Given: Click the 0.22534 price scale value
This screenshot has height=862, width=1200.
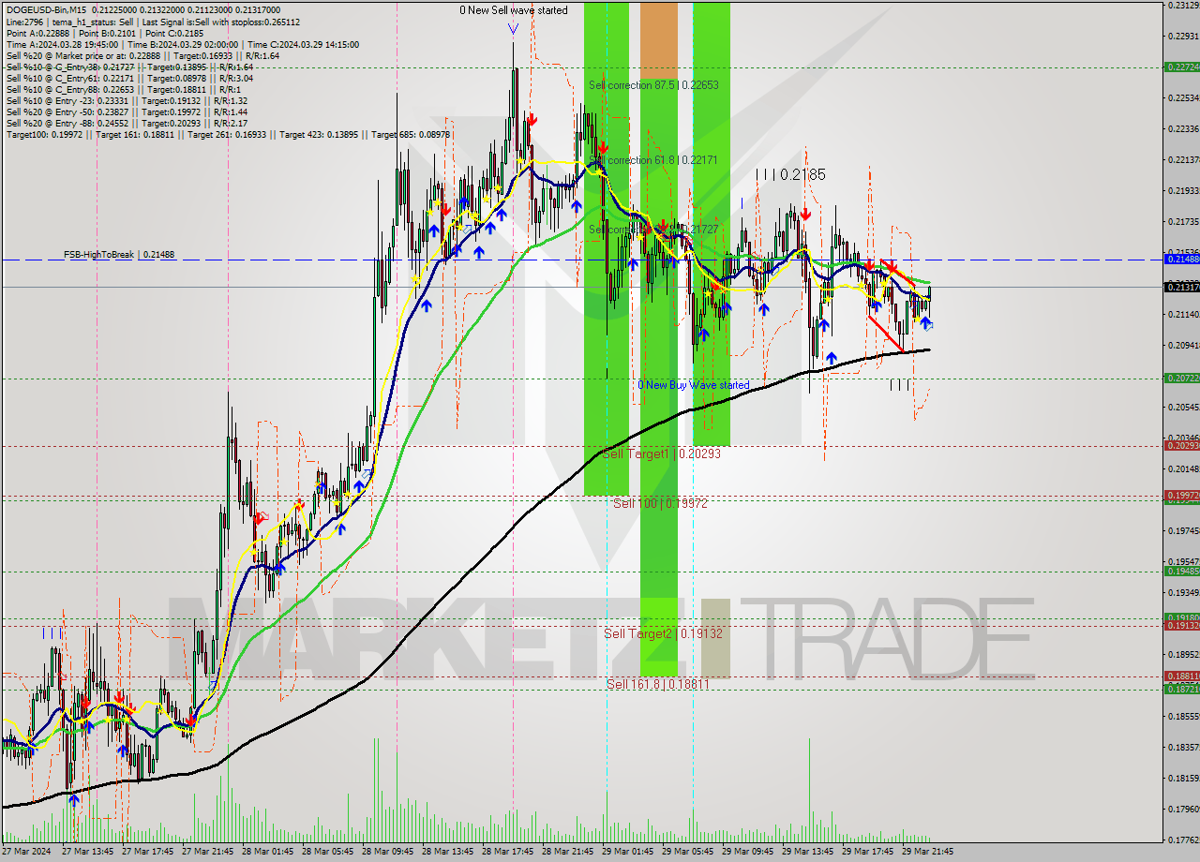Looking at the screenshot, I should point(1184,97).
